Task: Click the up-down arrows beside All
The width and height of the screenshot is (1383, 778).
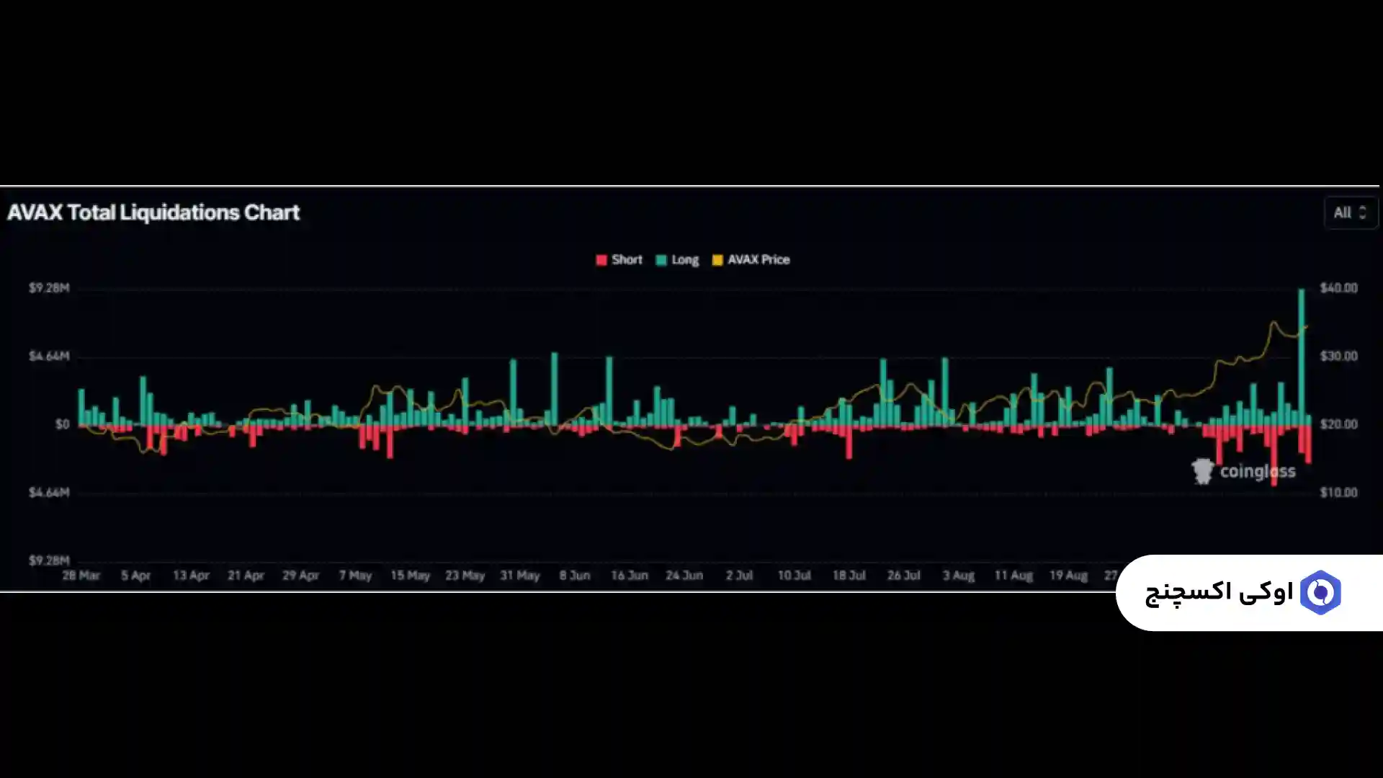Action: [x=1362, y=213]
